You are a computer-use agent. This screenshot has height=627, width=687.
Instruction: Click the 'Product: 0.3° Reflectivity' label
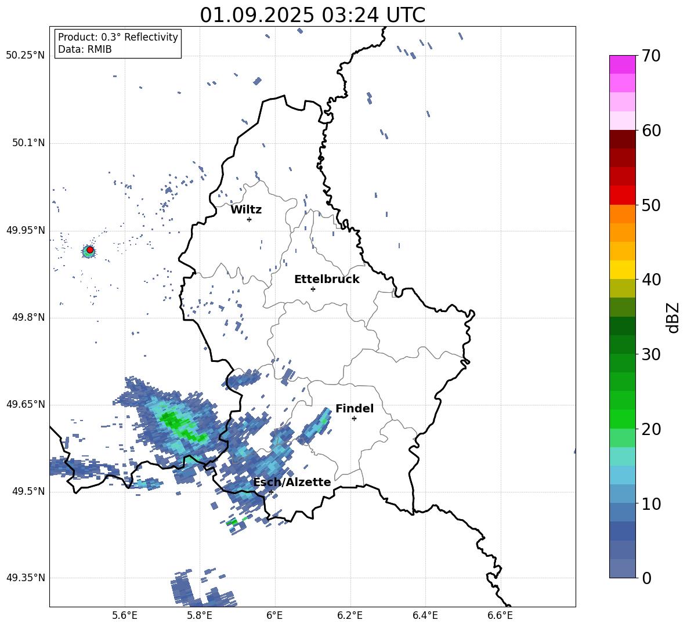coord(118,37)
